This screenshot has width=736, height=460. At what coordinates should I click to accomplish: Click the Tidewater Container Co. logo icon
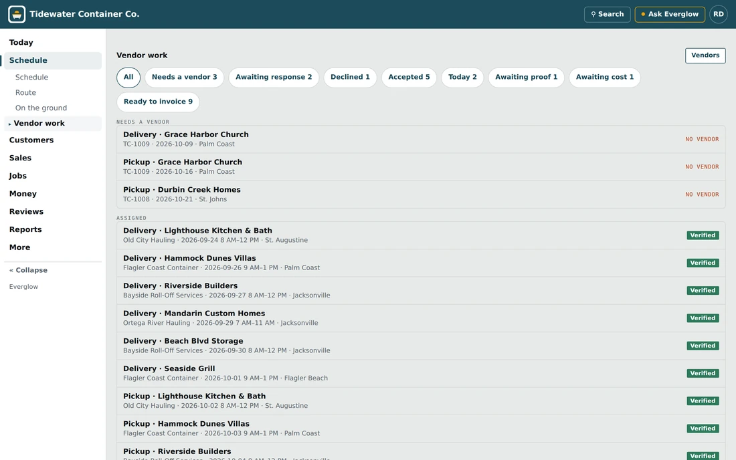[x=17, y=14]
